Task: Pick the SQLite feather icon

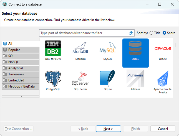Action: point(108,79)
